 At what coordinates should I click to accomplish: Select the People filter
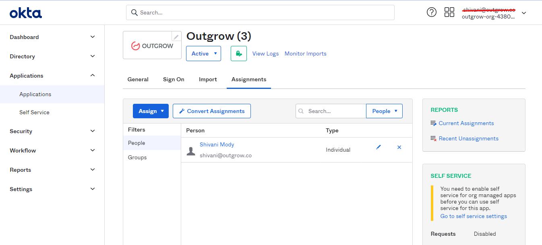pos(152,143)
